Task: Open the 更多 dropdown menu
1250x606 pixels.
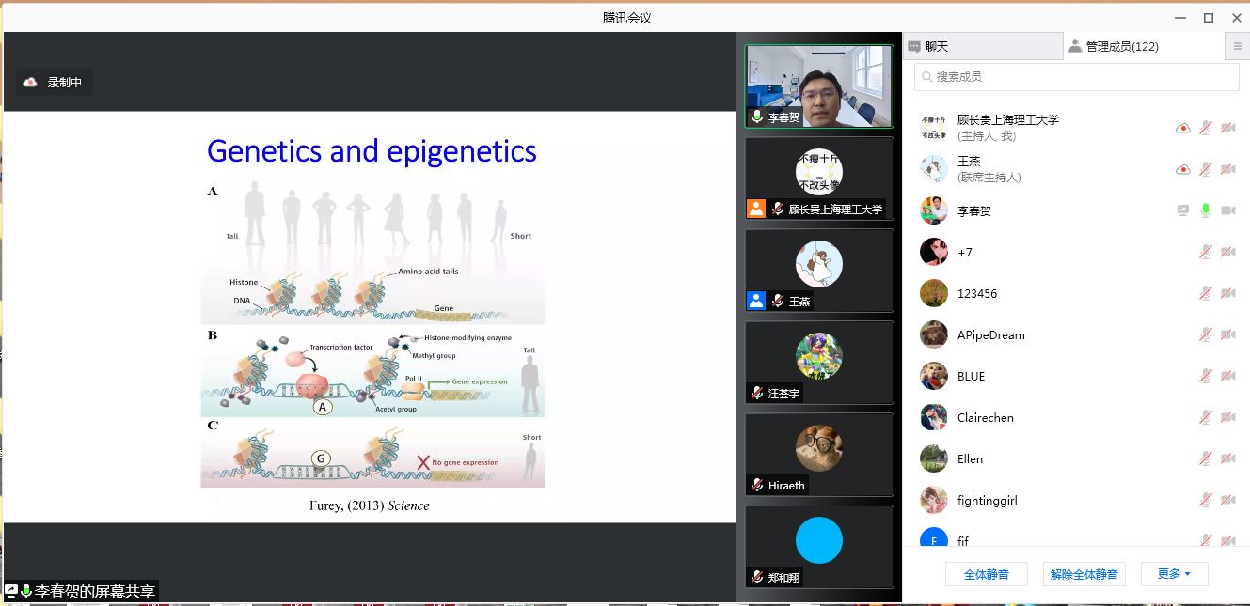Action: pos(1174,574)
